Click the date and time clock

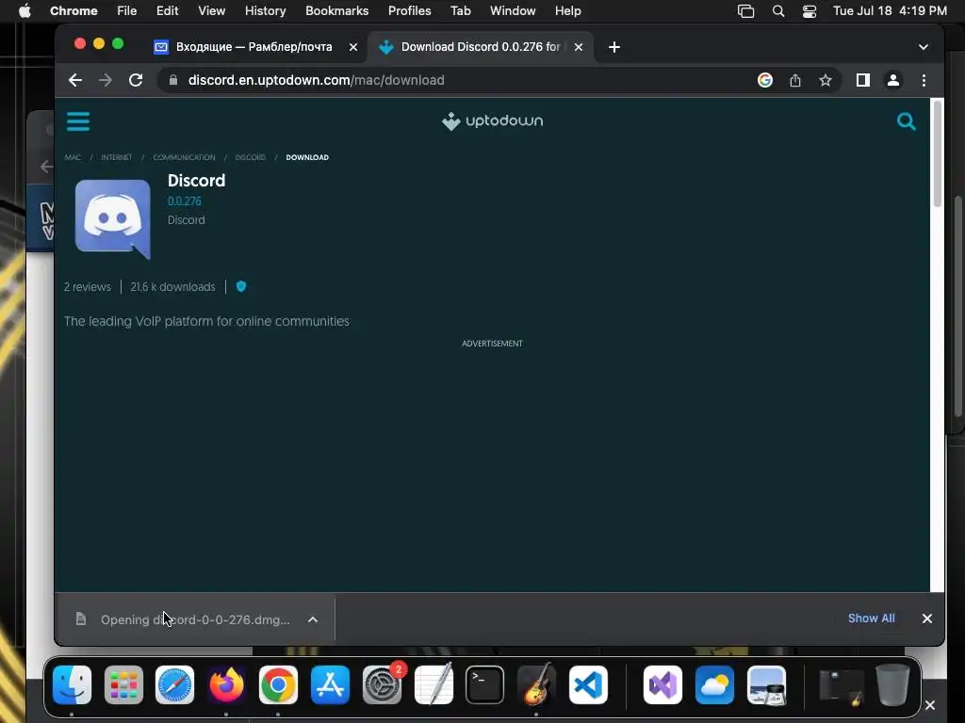point(890,11)
